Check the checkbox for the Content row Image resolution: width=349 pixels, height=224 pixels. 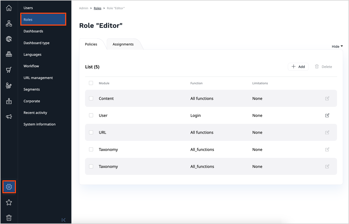(91, 98)
